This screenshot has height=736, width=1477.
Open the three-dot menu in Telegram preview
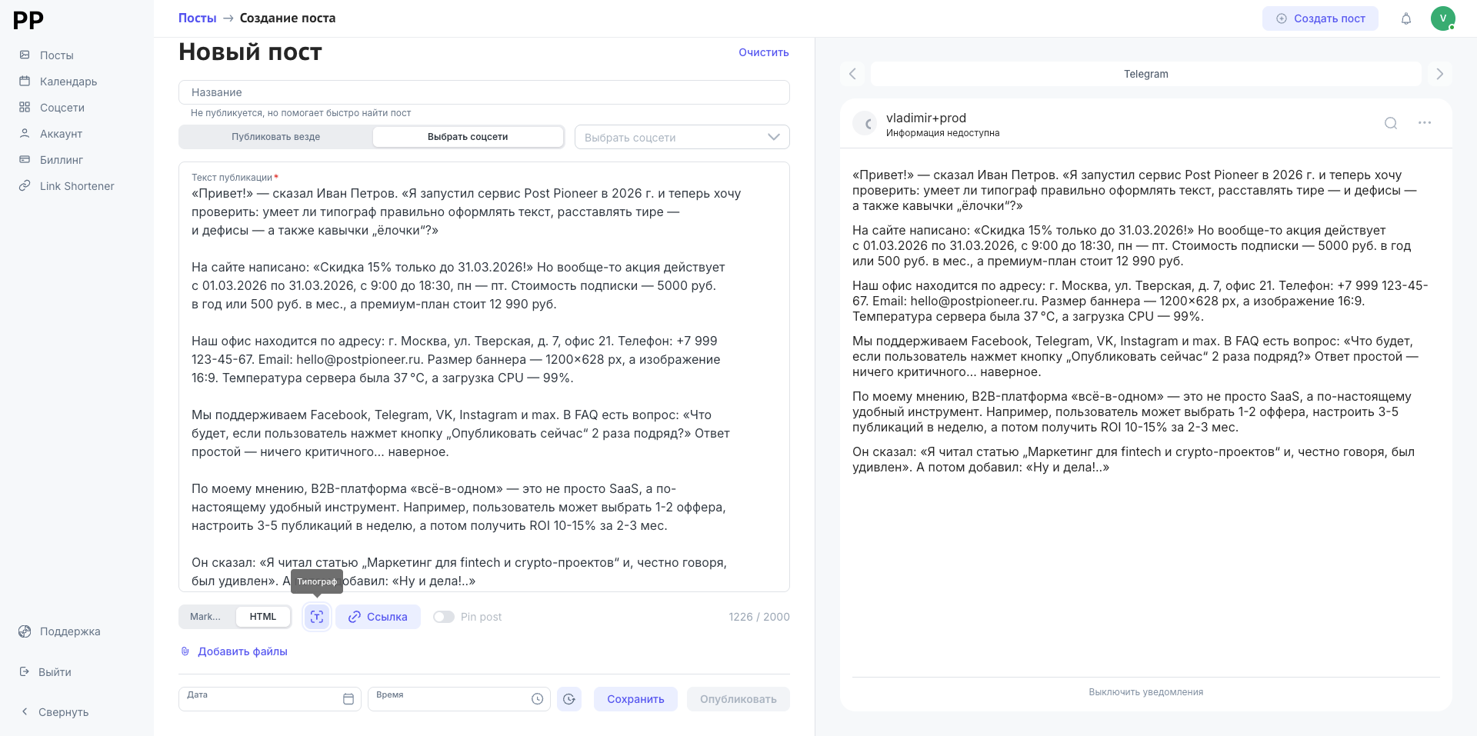(x=1425, y=123)
